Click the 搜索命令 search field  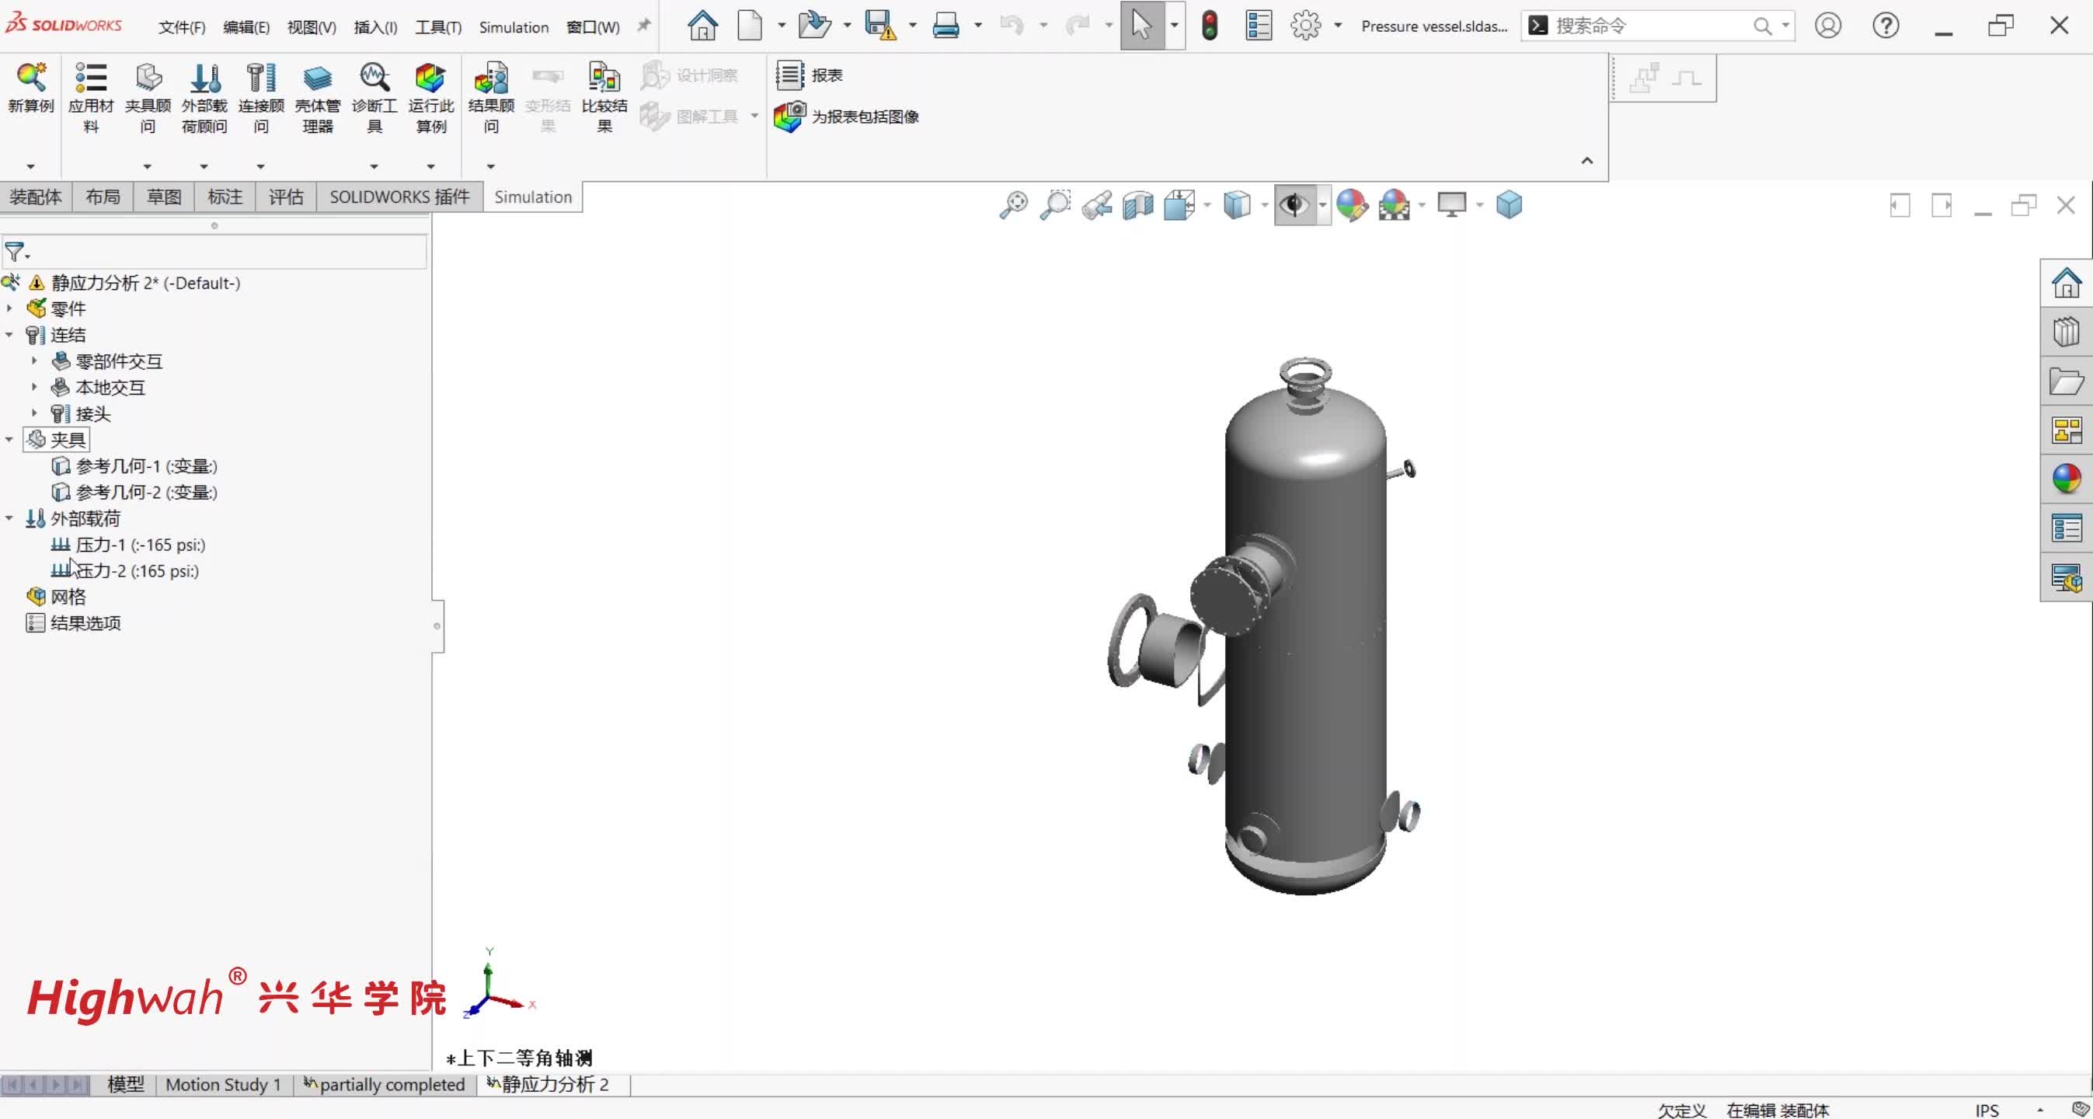(x=1649, y=26)
